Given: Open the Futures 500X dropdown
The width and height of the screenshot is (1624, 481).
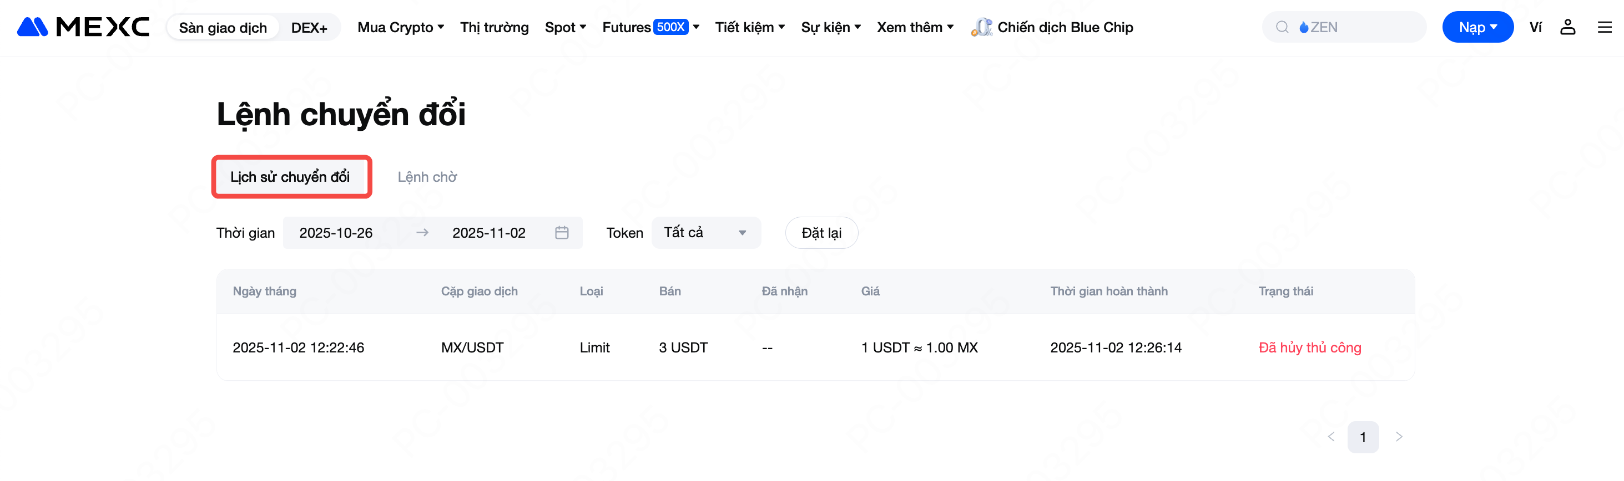Looking at the screenshot, I should coord(650,27).
